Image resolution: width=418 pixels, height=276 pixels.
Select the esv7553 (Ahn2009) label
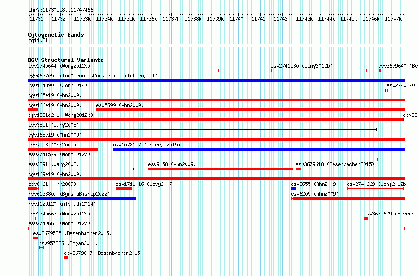[52, 145]
